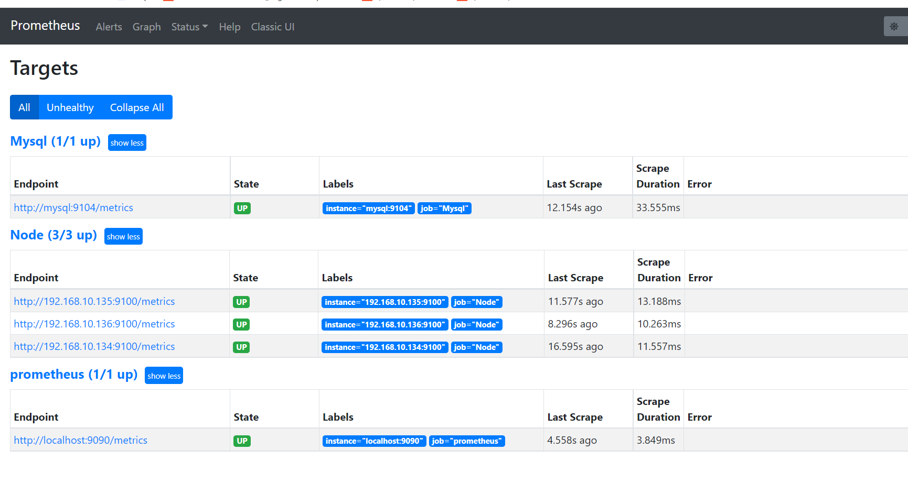Image resolution: width=908 pixels, height=483 pixels.
Task: Toggle the dark theme icon button
Action: click(895, 26)
